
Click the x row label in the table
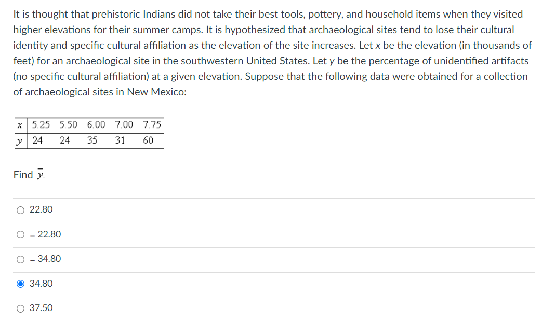click(20, 124)
